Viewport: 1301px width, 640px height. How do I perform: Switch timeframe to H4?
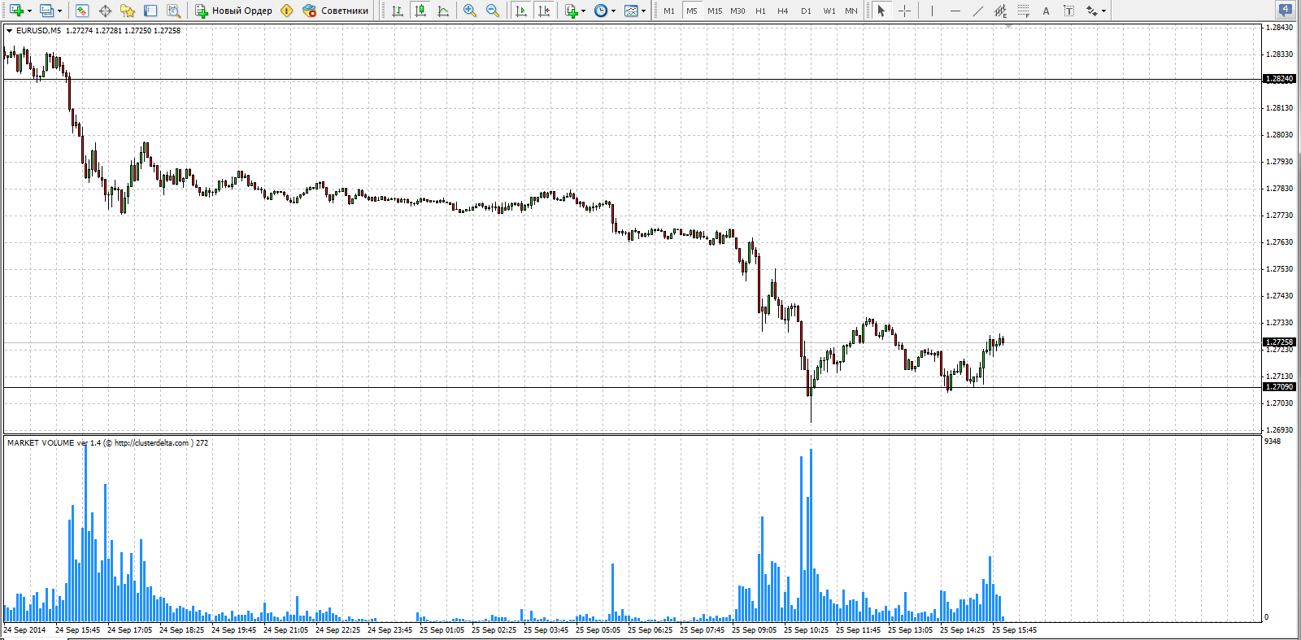pyautogui.click(x=783, y=11)
